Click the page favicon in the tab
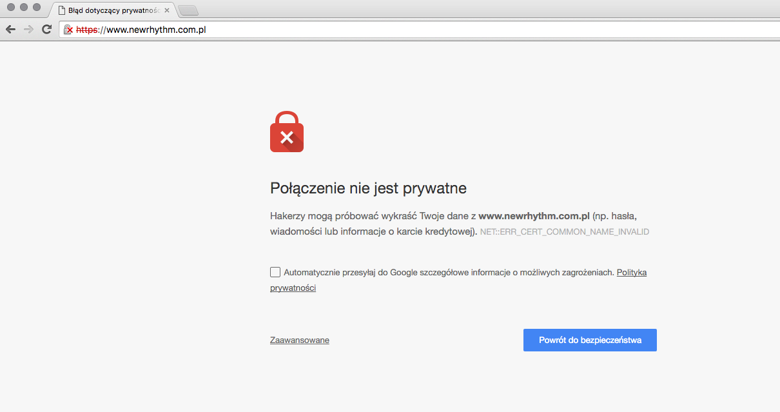The height and width of the screenshot is (412, 780). point(62,10)
